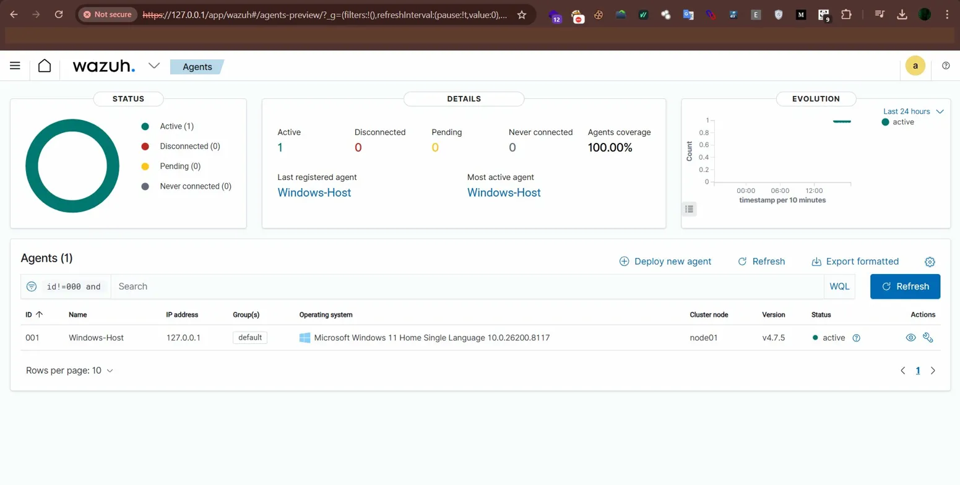Screen dimensions: 960x485
Task: Click the home icon in the header
Action: click(x=44, y=66)
